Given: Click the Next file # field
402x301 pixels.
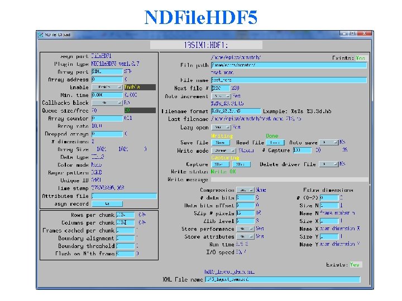Looking at the screenshot, I should (x=221, y=88).
